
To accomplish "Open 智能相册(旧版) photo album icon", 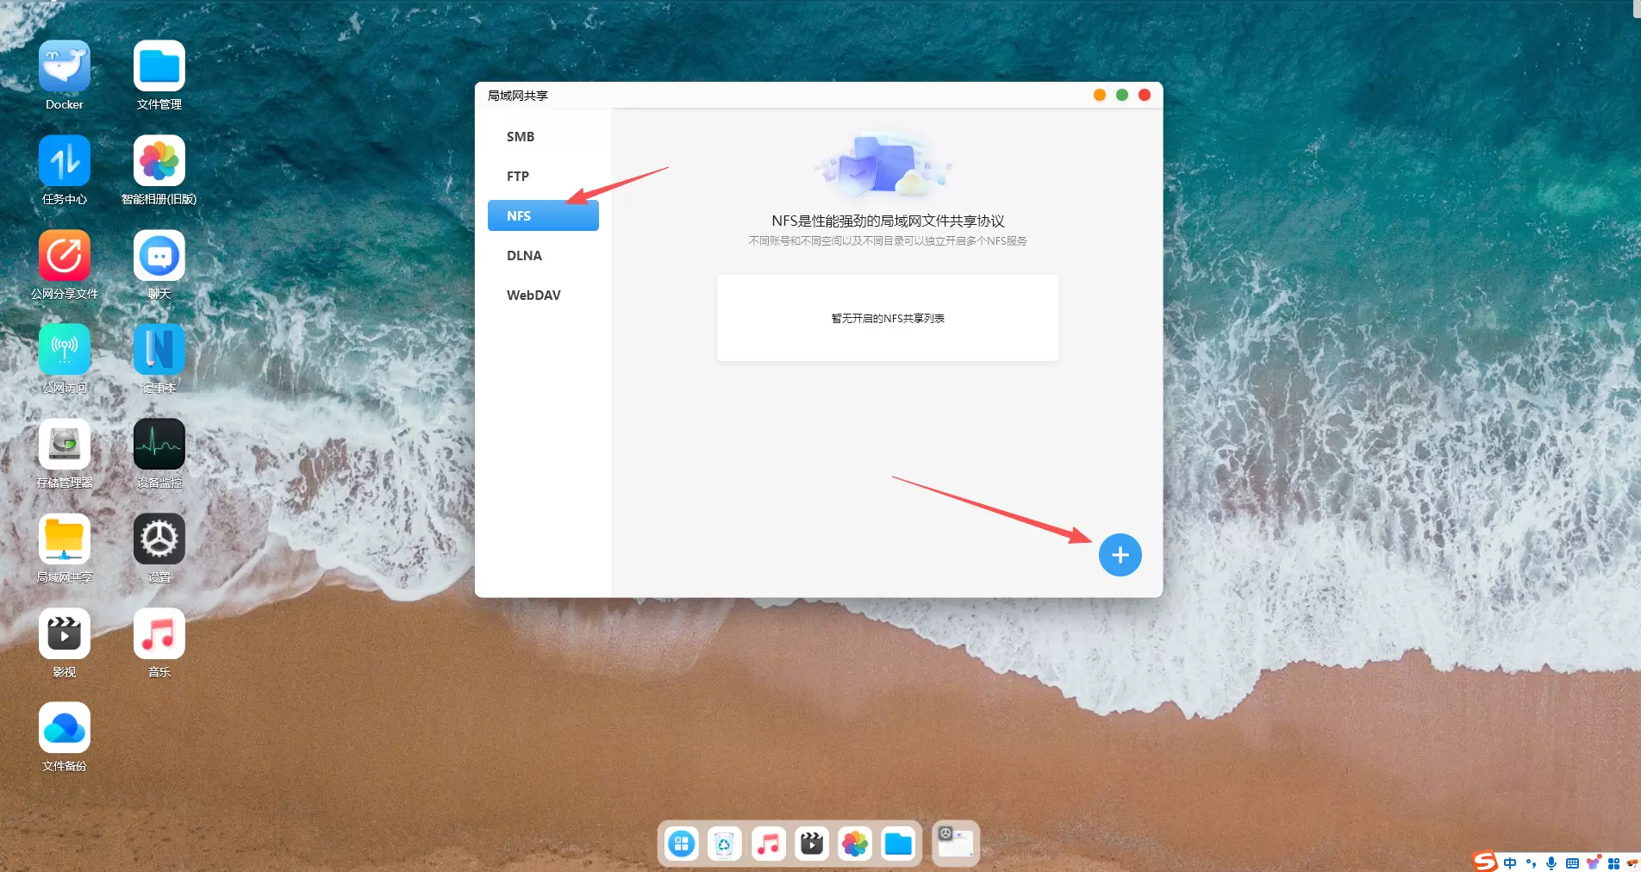I will pos(159,161).
